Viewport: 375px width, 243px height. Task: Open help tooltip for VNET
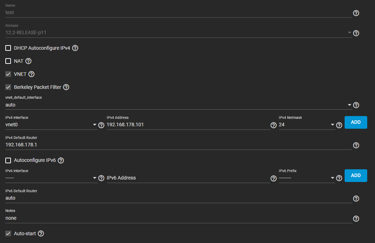coord(31,74)
